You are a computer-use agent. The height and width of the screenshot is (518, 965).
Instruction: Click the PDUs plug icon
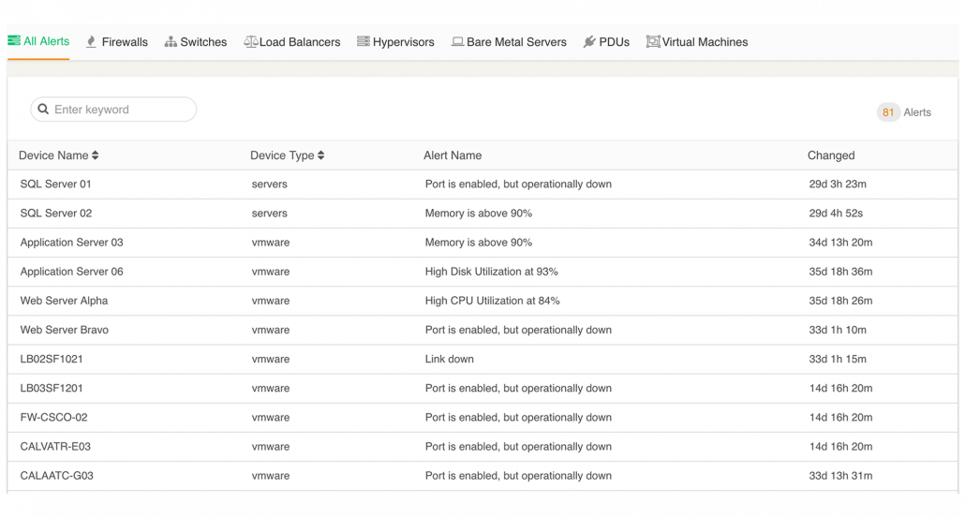point(589,42)
